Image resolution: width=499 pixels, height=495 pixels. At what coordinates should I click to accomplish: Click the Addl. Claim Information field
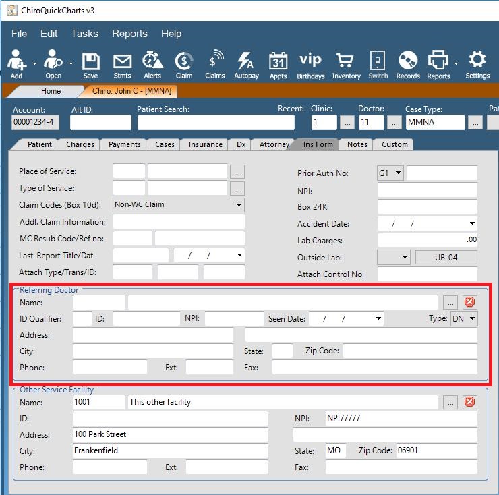pyautogui.click(x=179, y=222)
